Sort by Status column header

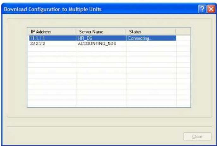click(x=151, y=32)
